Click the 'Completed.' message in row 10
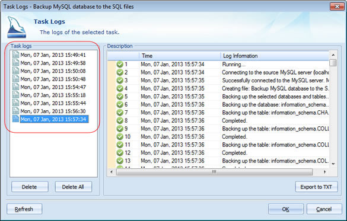Screen dimensions: 347x221 click(234, 137)
